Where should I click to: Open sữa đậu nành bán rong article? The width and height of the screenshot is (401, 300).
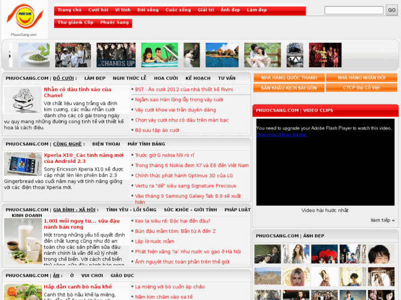coord(82,224)
